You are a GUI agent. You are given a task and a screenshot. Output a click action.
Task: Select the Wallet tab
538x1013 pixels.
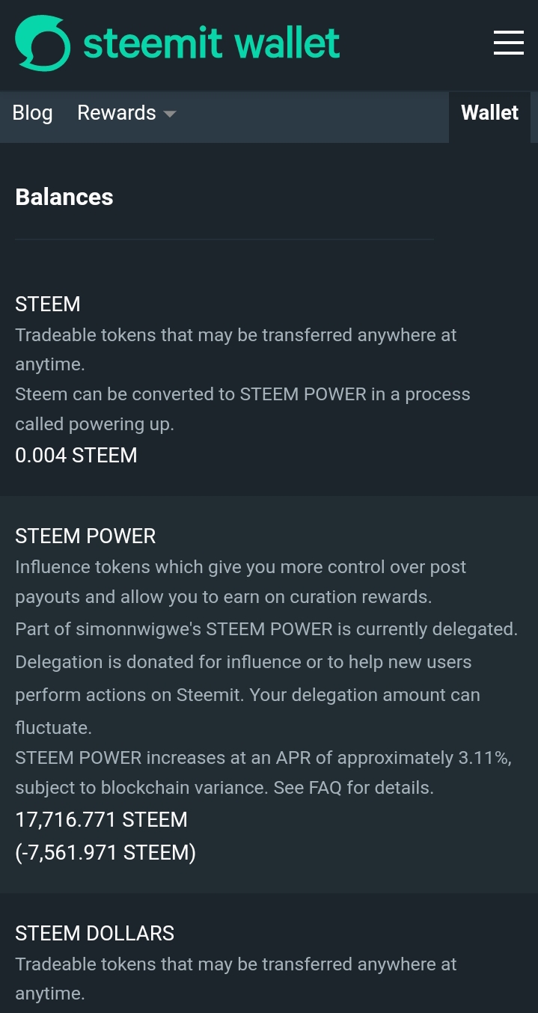pyautogui.click(x=490, y=113)
